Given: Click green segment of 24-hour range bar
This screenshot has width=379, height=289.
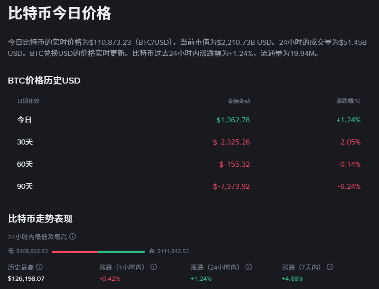Looking at the screenshot, I should [x=121, y=252].
